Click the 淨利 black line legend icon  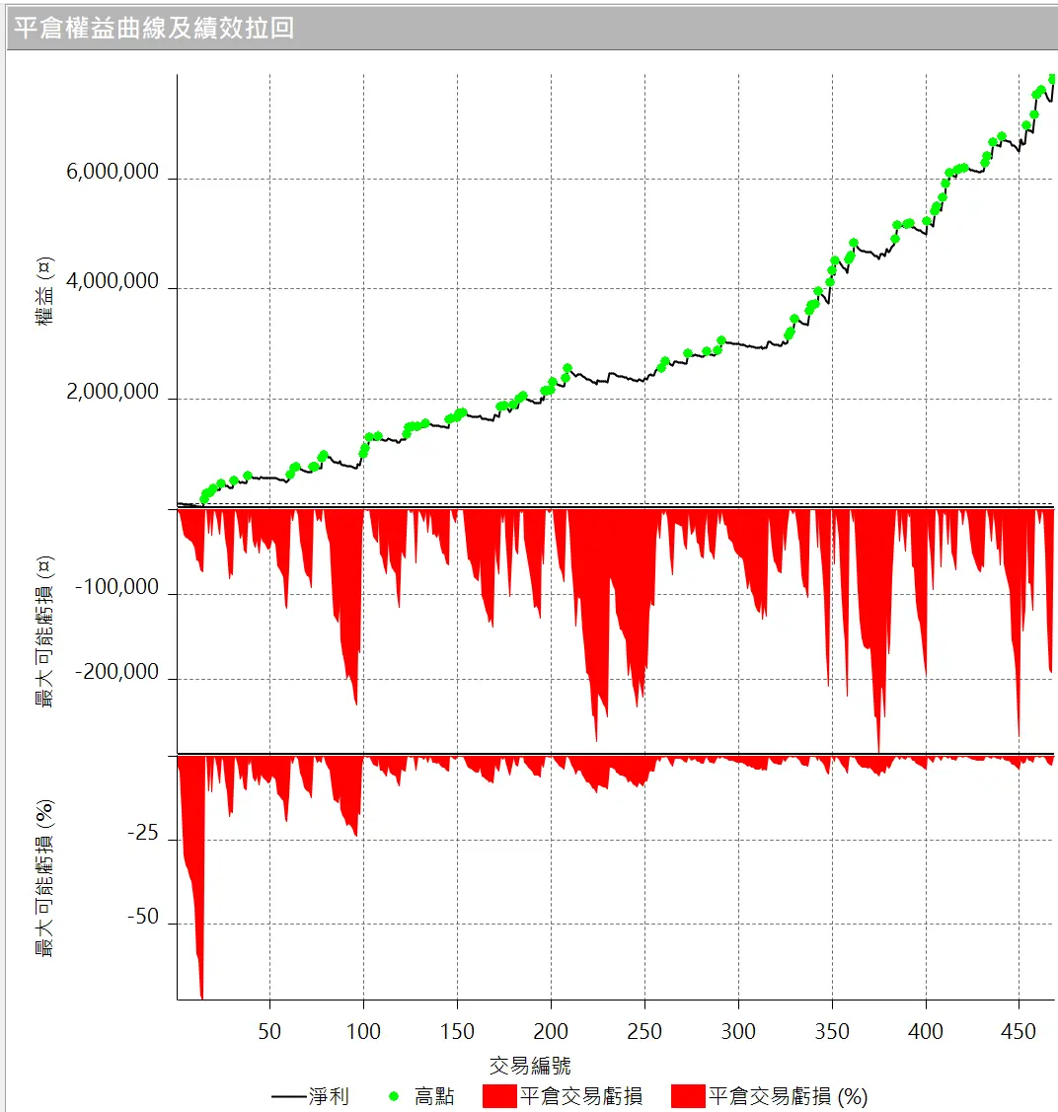(288, 1096)
